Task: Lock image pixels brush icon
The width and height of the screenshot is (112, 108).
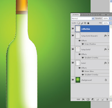Action: click(x=82, y=23)
